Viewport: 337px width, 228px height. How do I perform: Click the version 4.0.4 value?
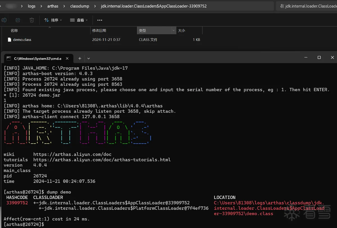tap(40, 165)
